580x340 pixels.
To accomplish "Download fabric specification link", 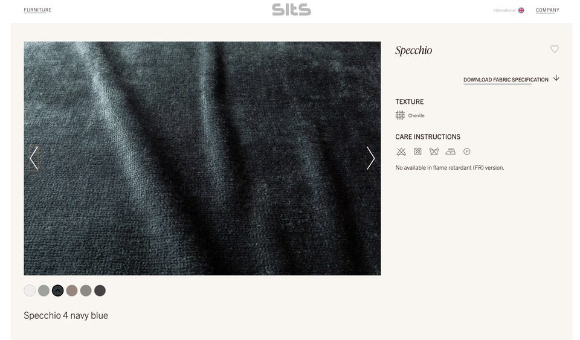I will (x=506, y=80).
